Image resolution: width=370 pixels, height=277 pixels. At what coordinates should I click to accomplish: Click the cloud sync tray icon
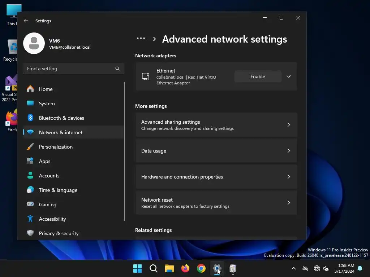coord(305,268)
